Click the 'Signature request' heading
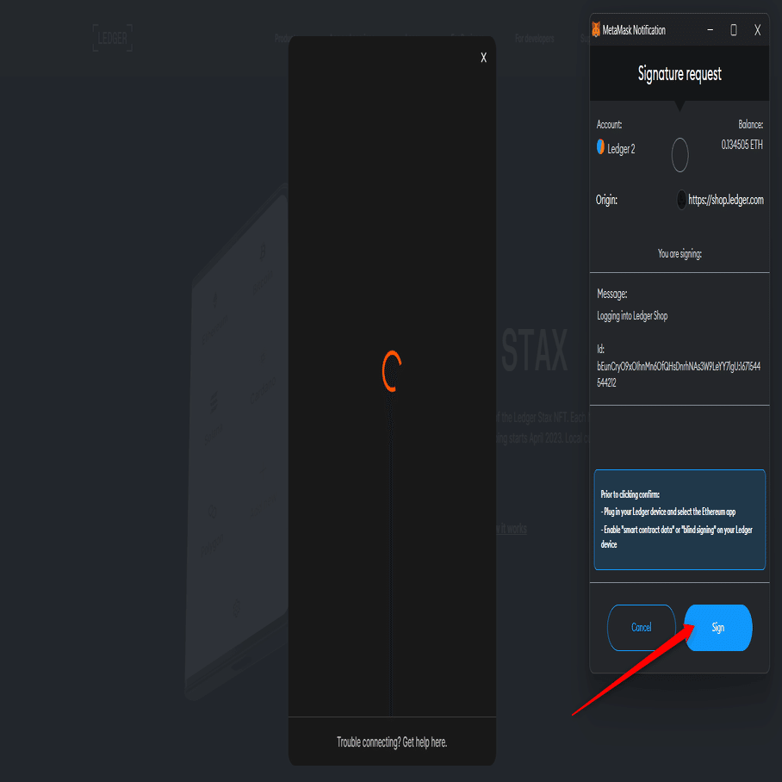Screen dimensions: 782x782 click(680, 74)
